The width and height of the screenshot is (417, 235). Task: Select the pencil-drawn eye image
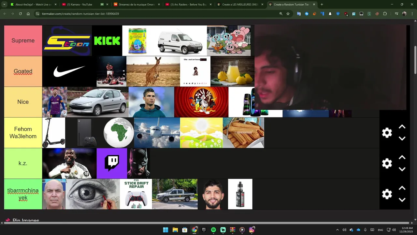tap(93, 194)
